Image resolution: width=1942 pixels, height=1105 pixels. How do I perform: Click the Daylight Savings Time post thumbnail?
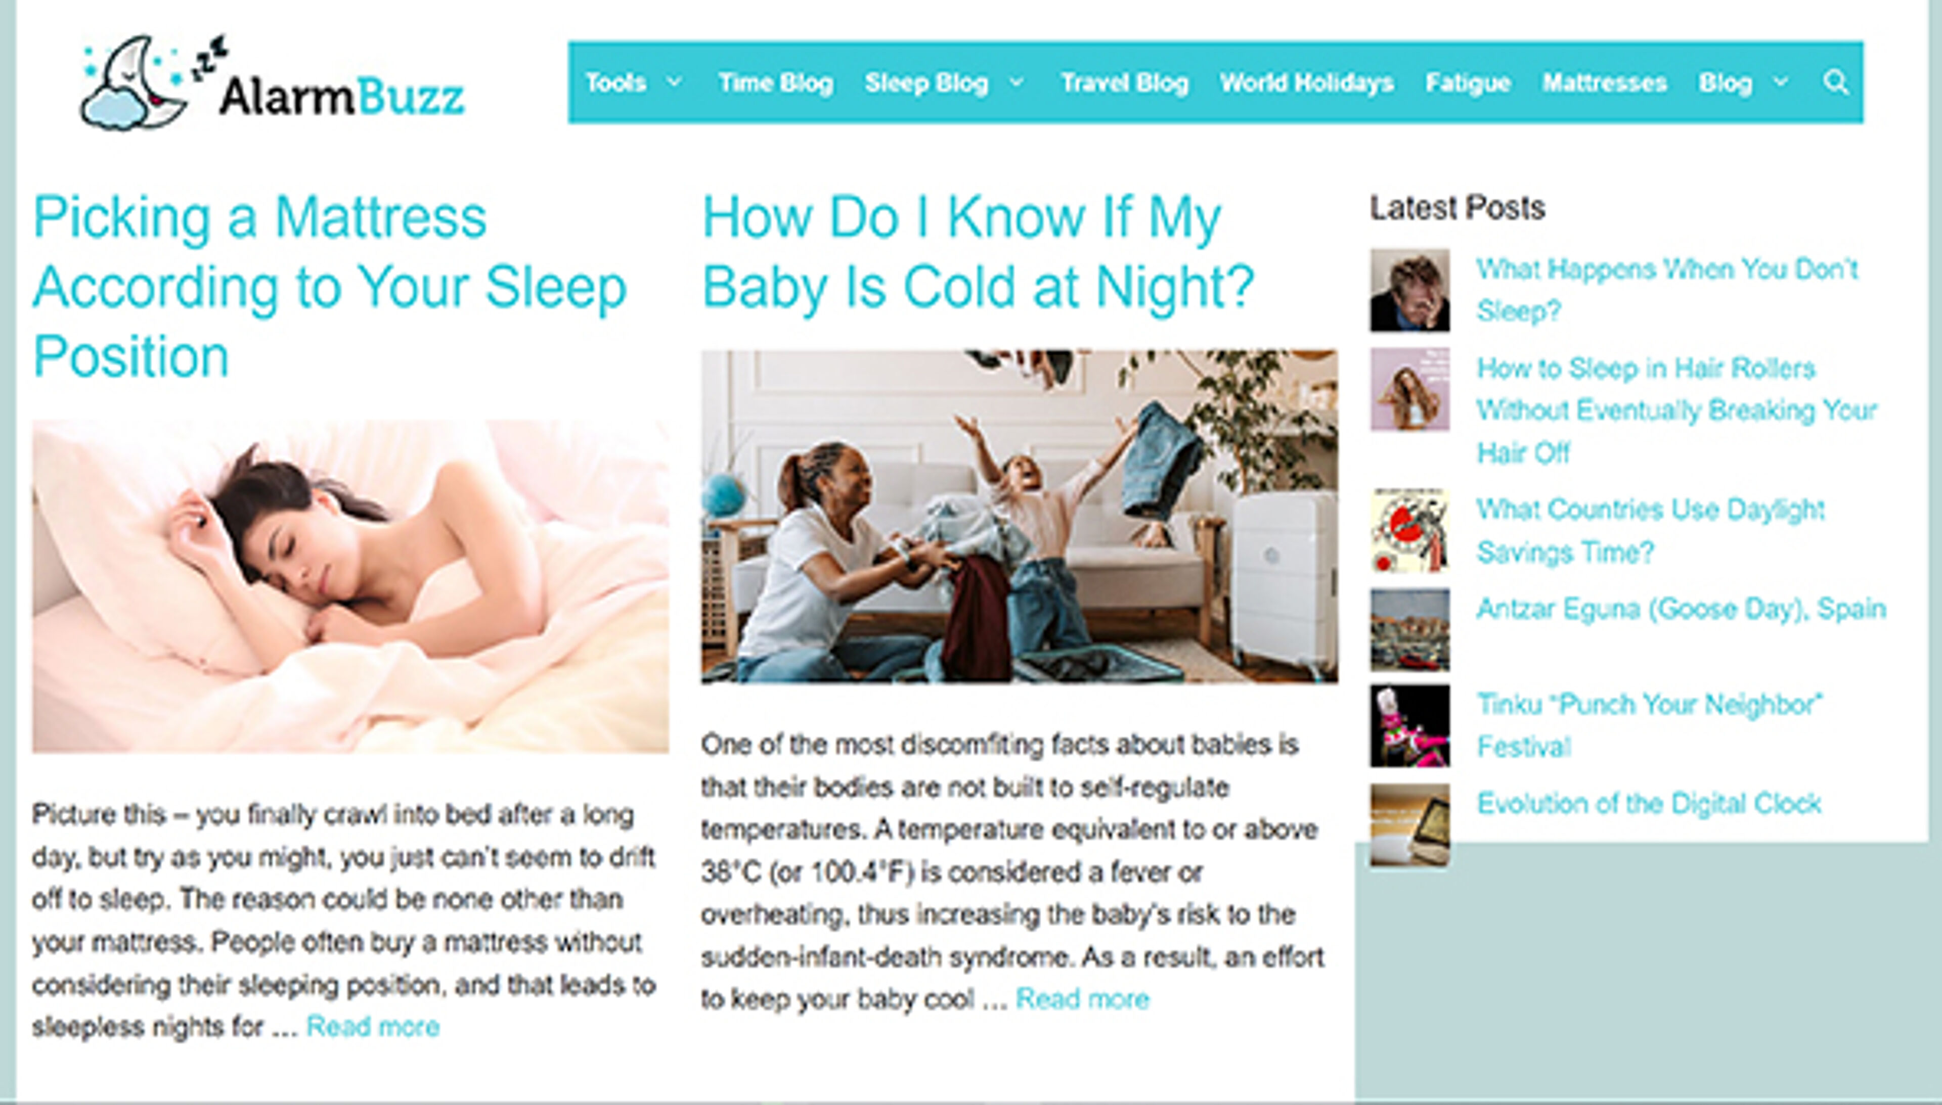pyautogui.click(x=1410, y=530)
